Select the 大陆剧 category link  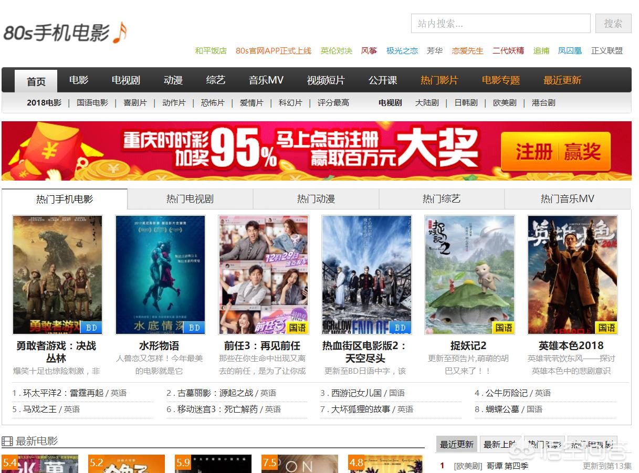pyautogui.click(x=427, y=103)
